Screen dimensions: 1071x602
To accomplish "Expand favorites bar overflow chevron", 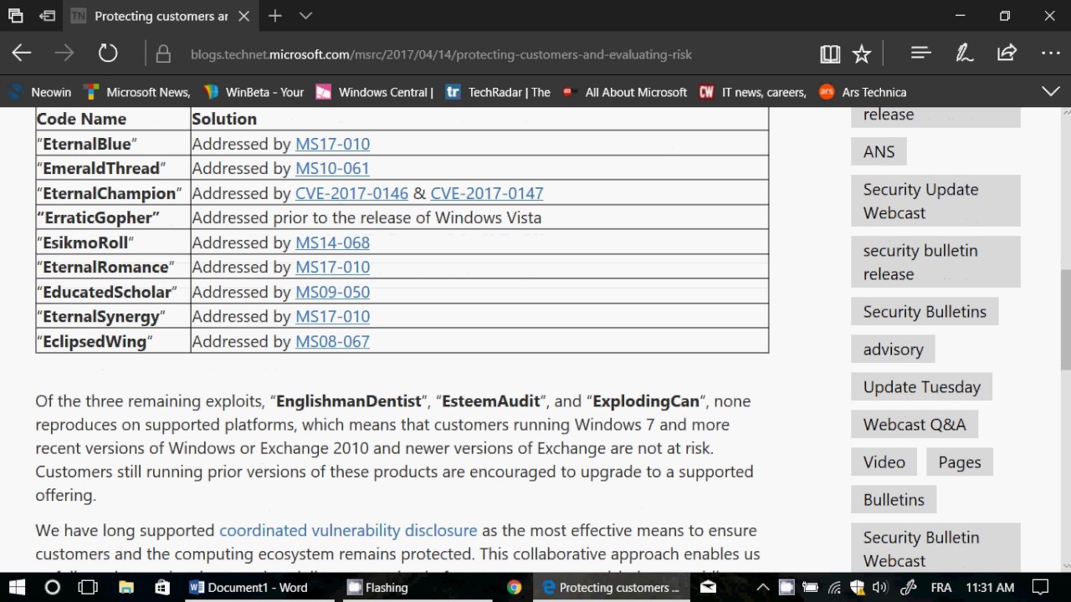I will 1050,91.
